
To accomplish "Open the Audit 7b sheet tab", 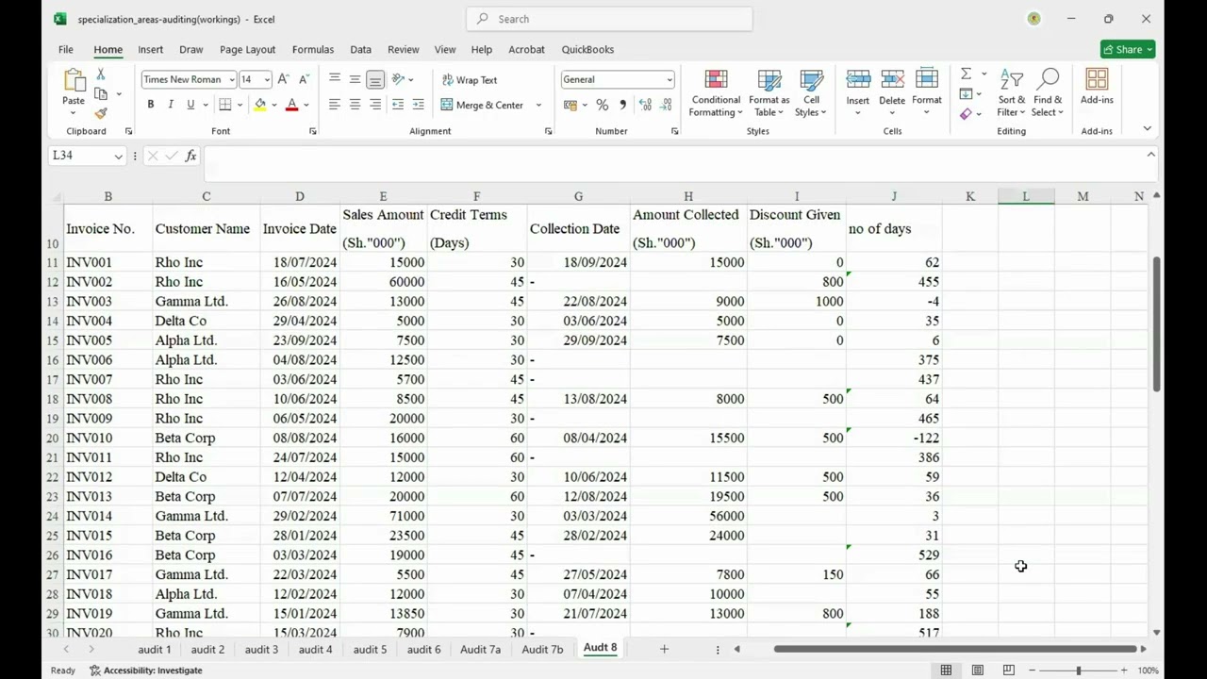I will click(x=542, y=650).
